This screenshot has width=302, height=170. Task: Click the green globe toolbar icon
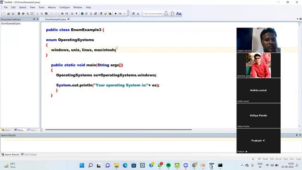coord(82,14)
